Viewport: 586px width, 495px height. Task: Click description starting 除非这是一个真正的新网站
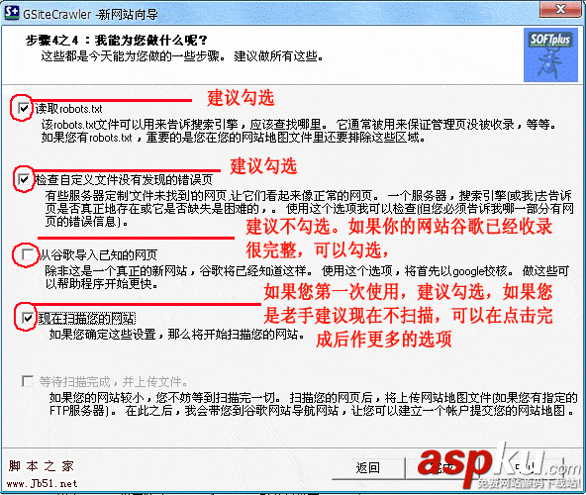[307, 277]
